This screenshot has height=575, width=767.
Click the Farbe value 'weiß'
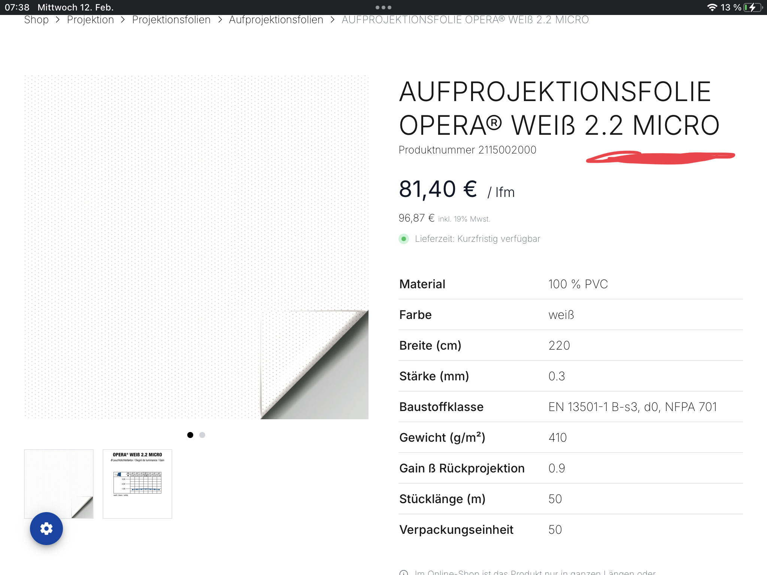point(561,315)
